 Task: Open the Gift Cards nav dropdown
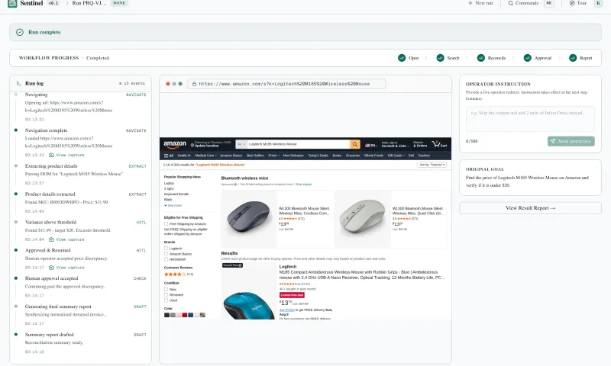click(396, 156)
